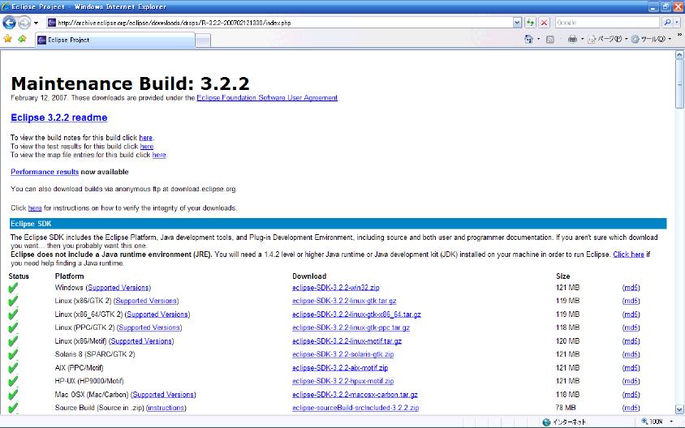Stop loading with the red X icon

[544, 23]
